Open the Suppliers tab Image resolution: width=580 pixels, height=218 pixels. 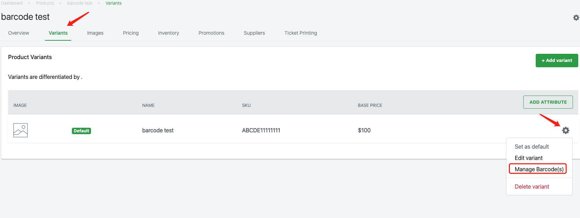(x=254, y=33)
